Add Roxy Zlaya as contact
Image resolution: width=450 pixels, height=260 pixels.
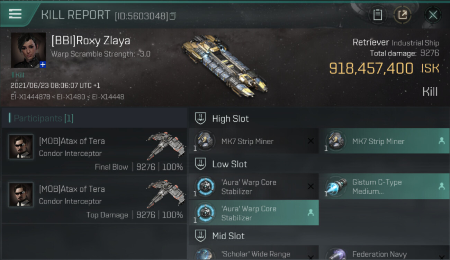tap(43, 65)
